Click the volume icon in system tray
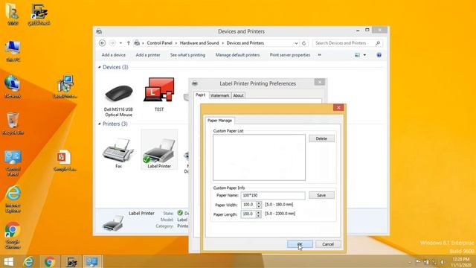The width and height of the screenshot is (476, 268). pyautogui.click(x=443, y=262)
